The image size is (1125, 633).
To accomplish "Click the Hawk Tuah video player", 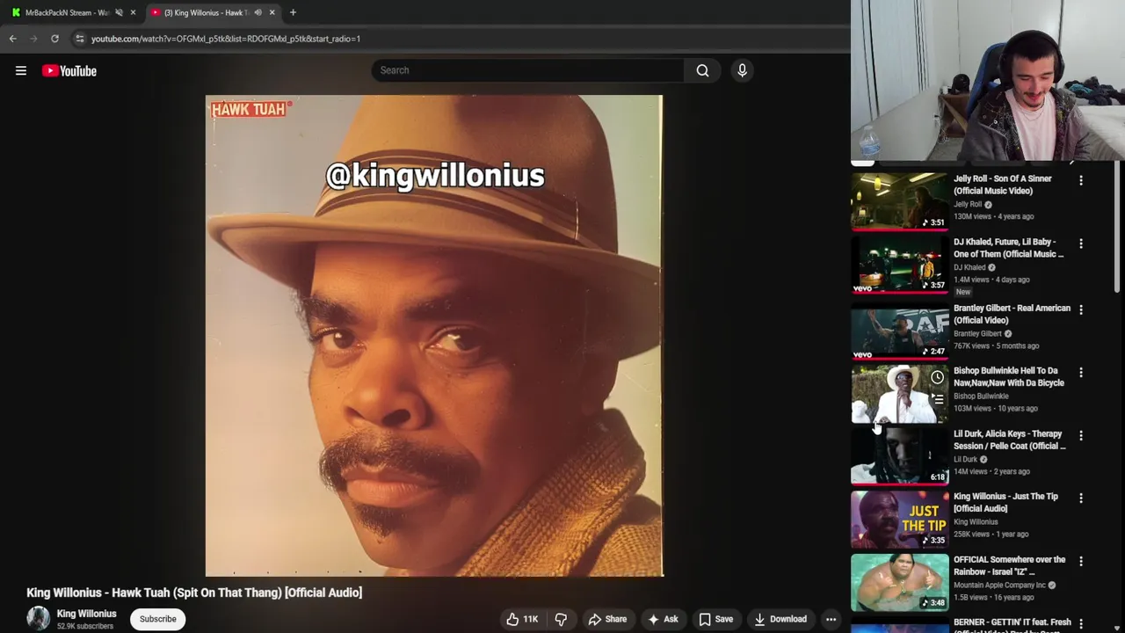I will [x=434, y=336].
